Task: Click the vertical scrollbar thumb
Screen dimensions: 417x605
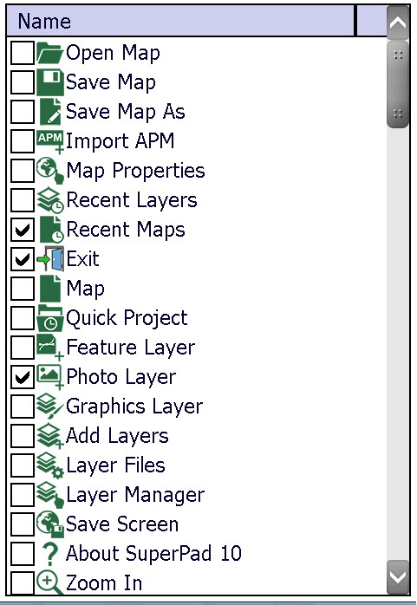Action: 398,84
